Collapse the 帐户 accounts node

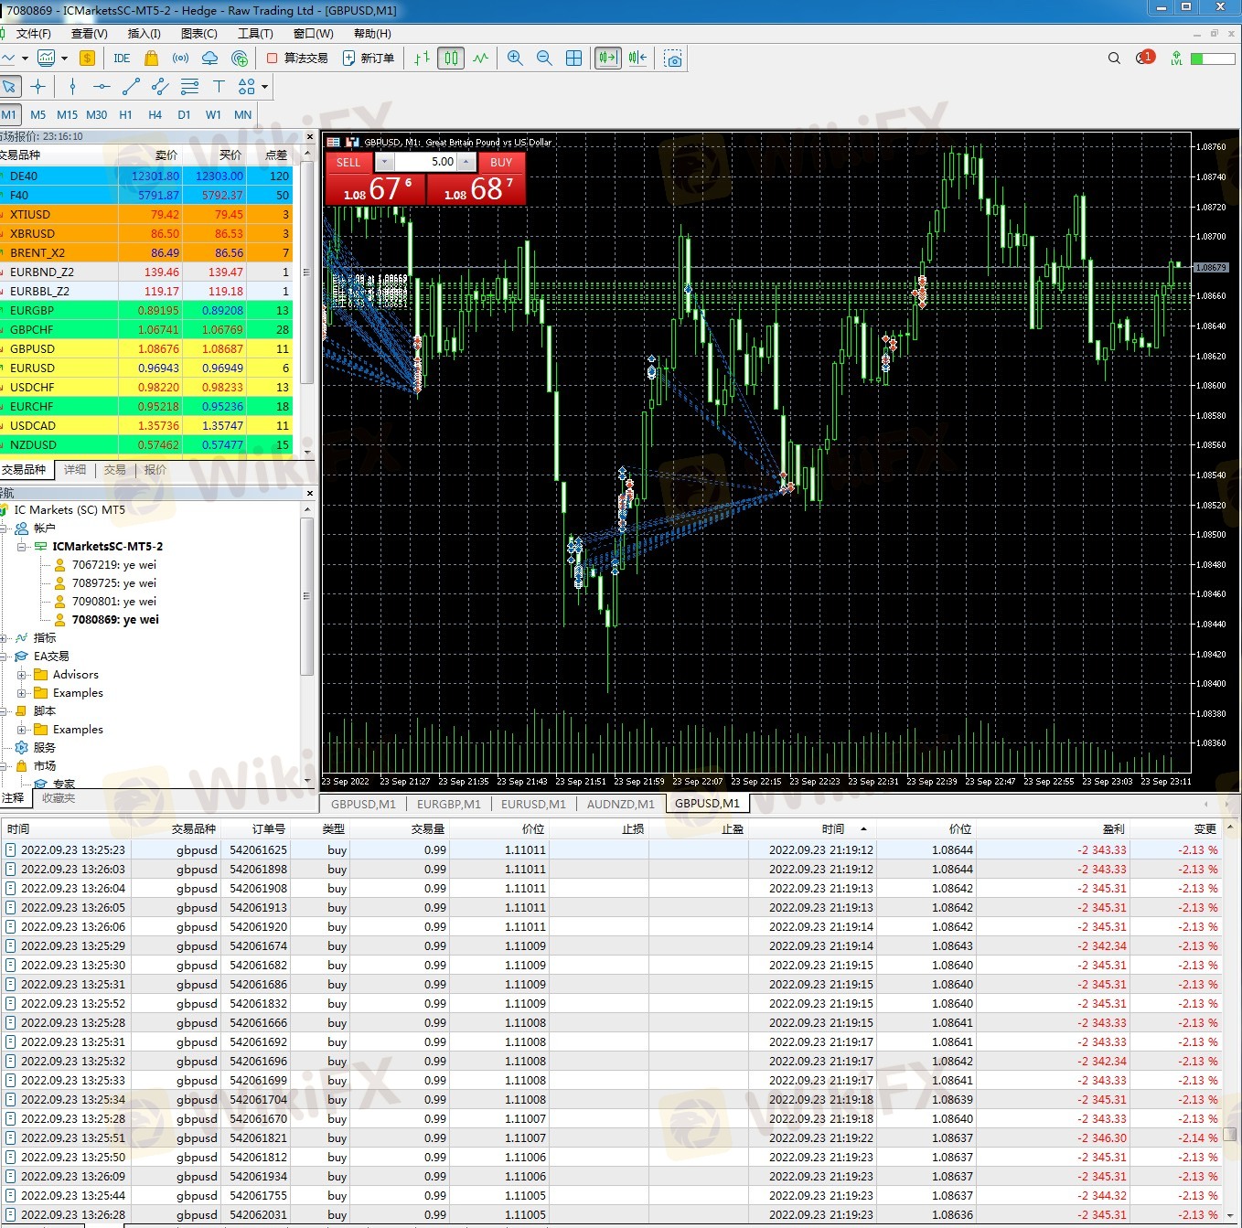(5, 528)
